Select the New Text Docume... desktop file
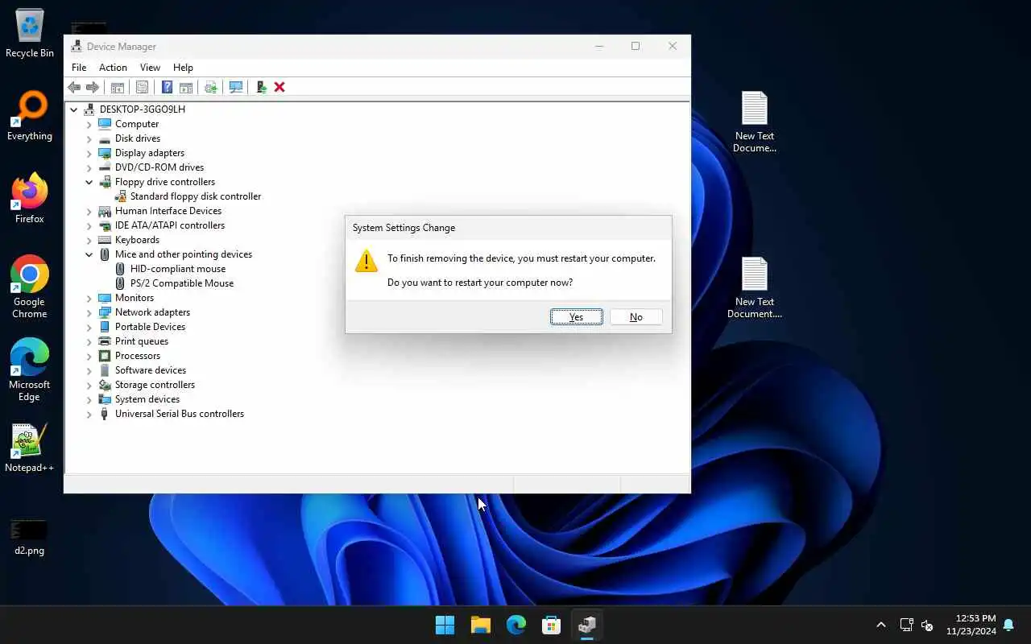Image resolution: width=1031 pixels, height=644 pixels. coord(755,122)
